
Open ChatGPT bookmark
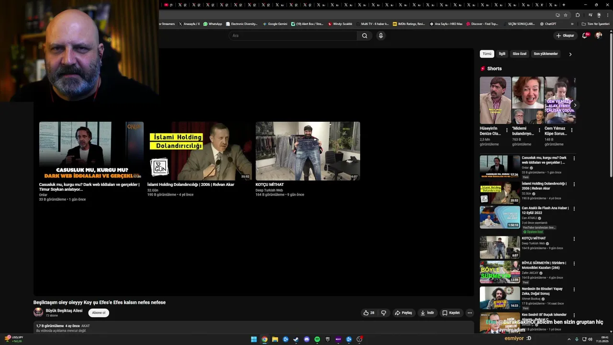tap(548, 23)
